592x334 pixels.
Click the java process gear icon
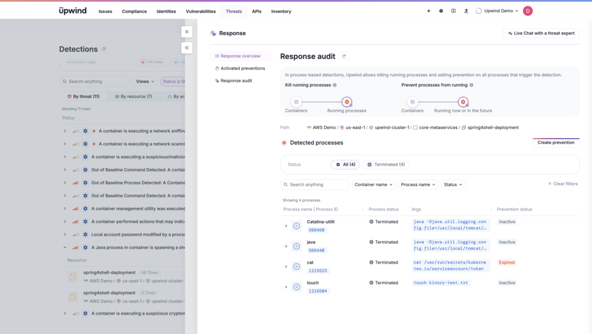(x=297, y=246)
